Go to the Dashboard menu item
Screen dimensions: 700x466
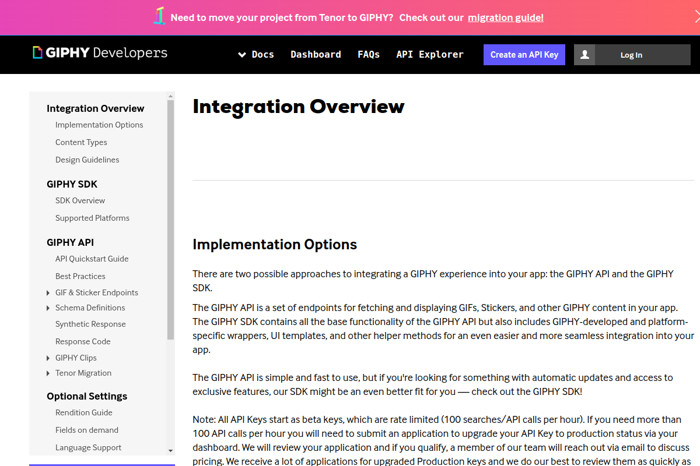316,55
